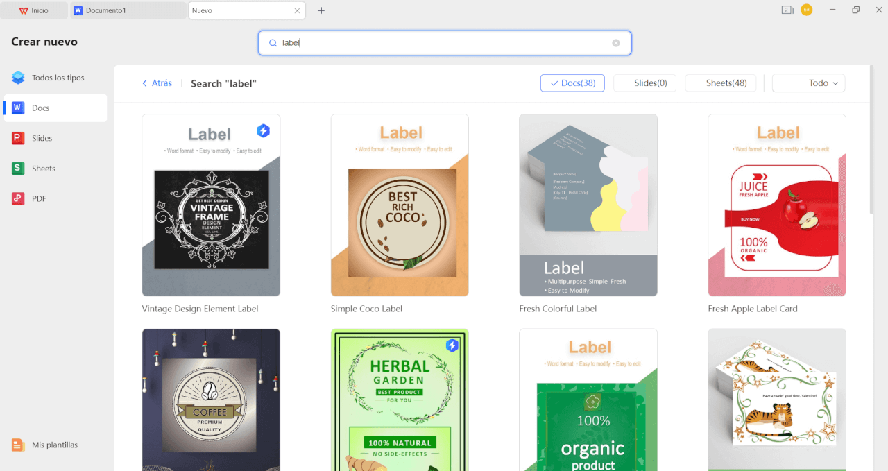Click the Search "label" heading text
The height and width of the screenshot is (471, 888).
pos(223,83)
